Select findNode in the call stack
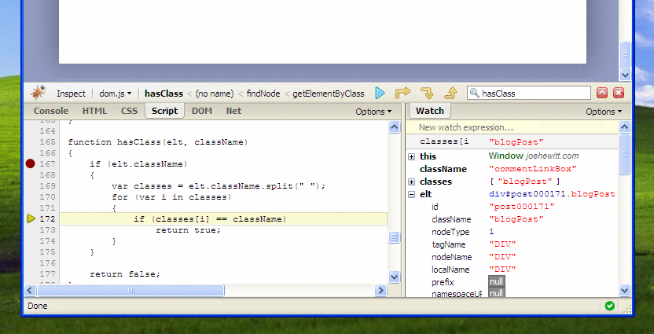 (x=263, y=93)
